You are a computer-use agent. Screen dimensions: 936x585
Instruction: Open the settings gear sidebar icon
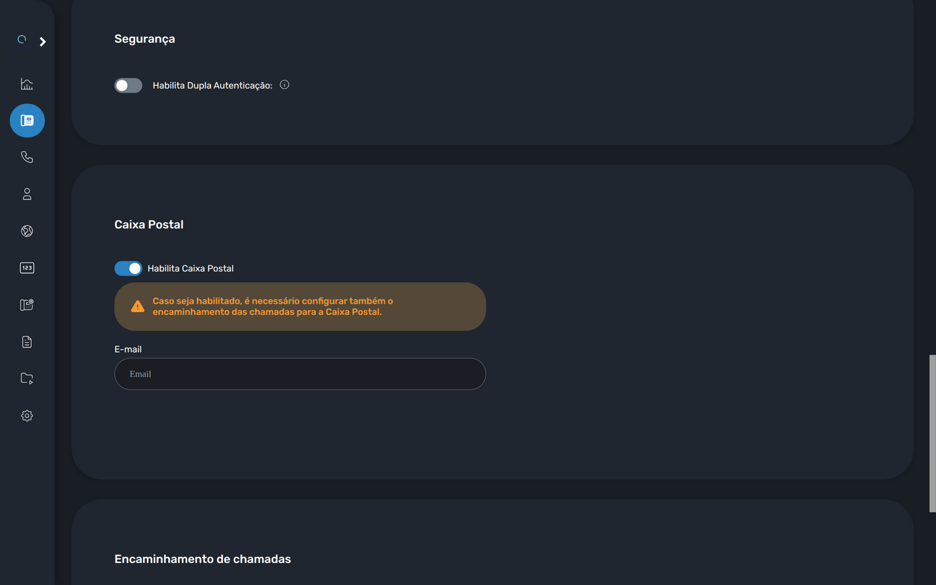(27, 415)
